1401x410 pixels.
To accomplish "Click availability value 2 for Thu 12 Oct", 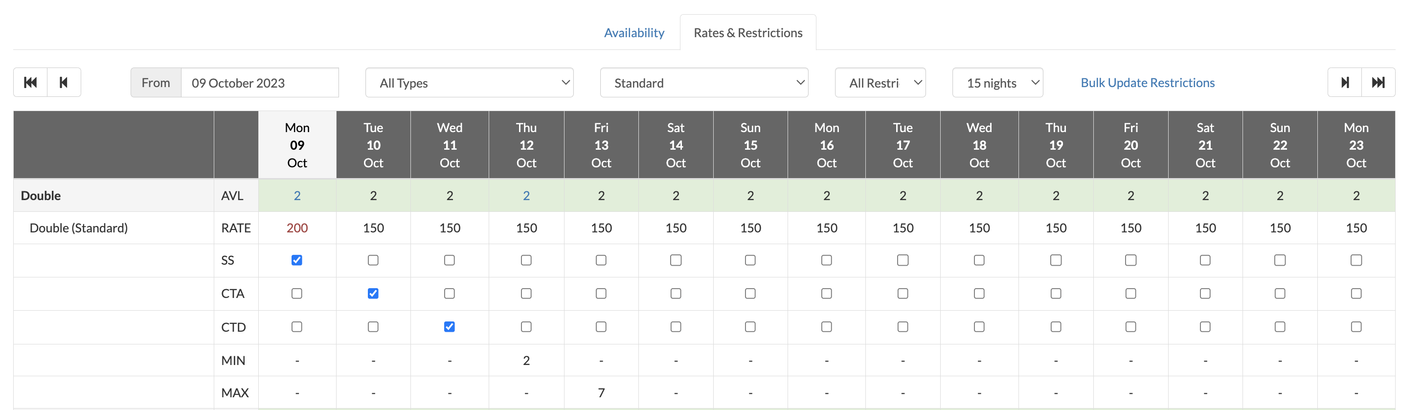I will pyautogui.click(x=526, y=196).
